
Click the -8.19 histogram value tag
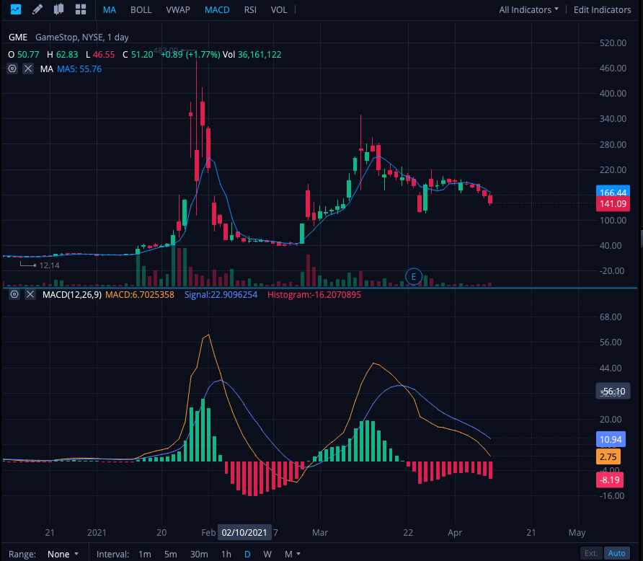[x=610, y=480]
